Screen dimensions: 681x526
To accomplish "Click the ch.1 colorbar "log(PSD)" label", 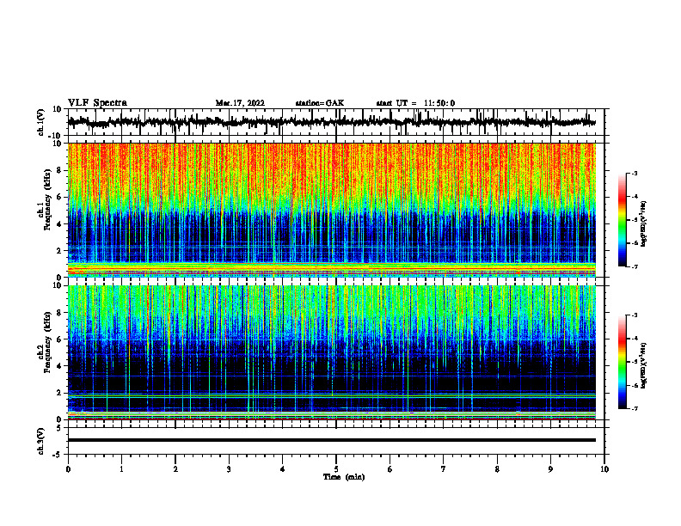I will coord(644,224).
